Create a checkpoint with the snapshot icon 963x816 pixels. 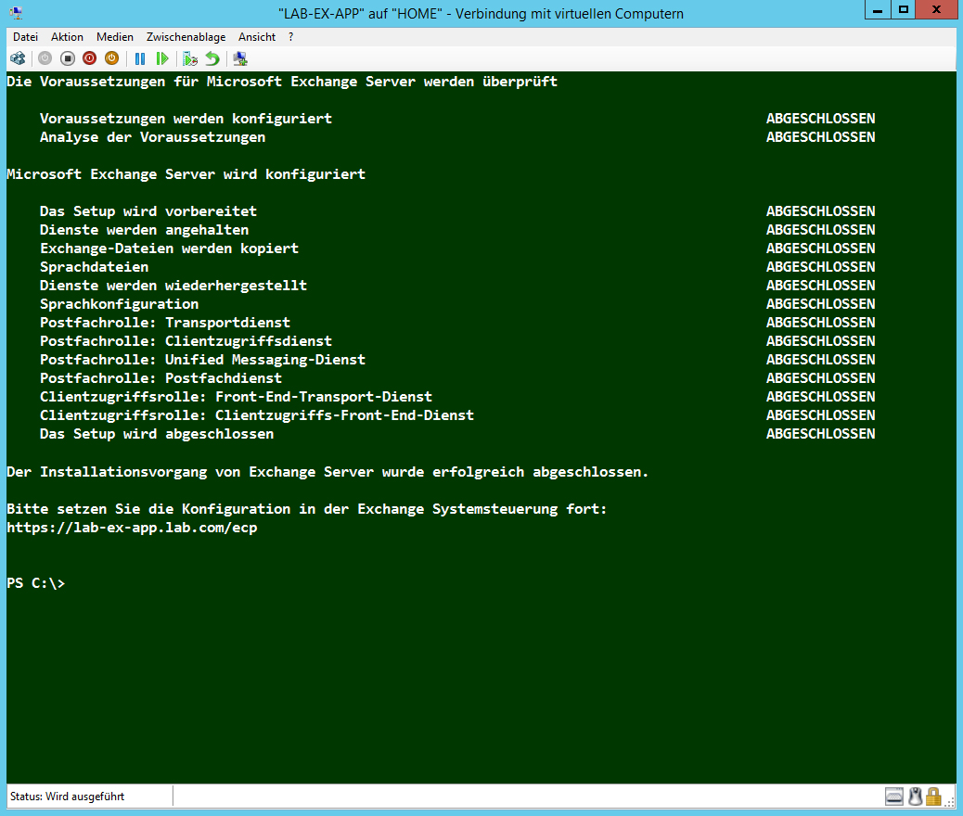[190, 58]
